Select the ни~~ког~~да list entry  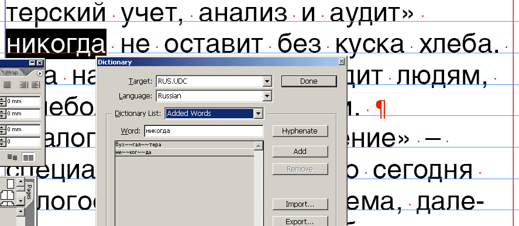[184, 152]
